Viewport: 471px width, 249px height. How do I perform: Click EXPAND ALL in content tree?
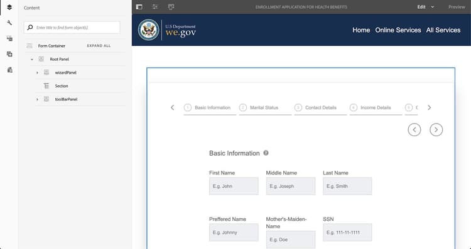(x=99, y=46)
